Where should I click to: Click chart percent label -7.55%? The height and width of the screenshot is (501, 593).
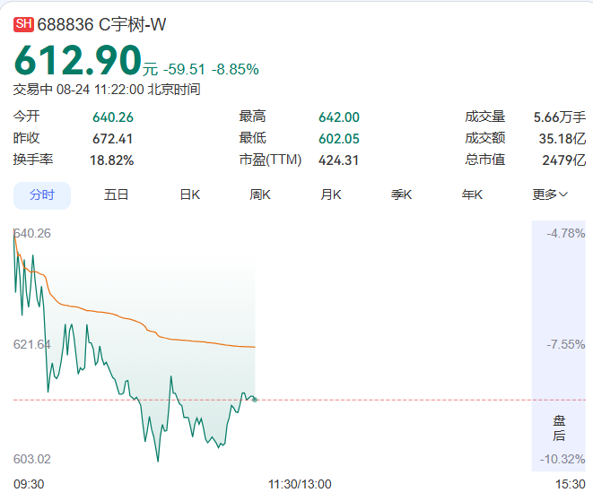pos(566,344)
